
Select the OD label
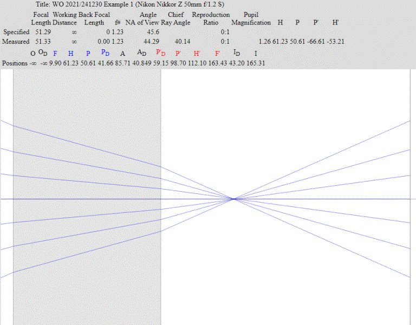(43, 53)
